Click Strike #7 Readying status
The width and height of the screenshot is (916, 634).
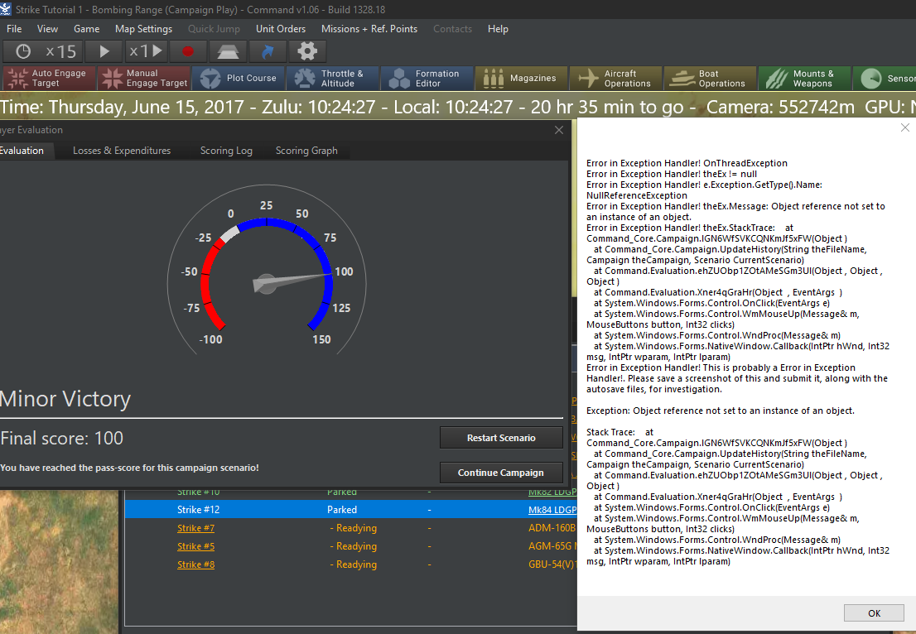pos(354,528)
